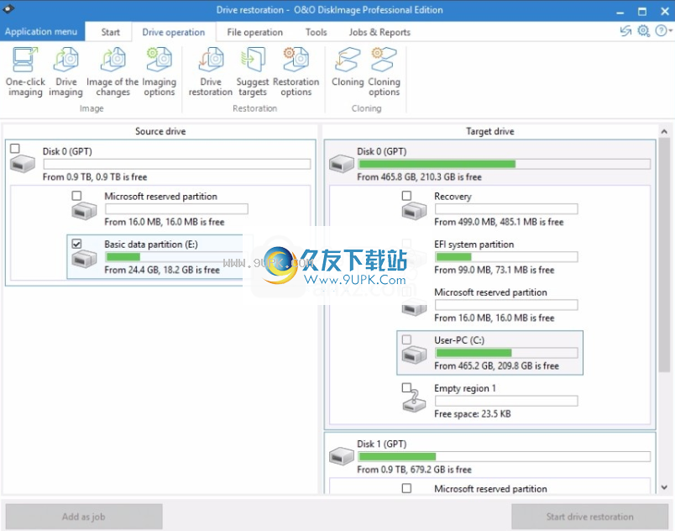
Task: Select the Drive operation tab
Action: pos(174,32)
